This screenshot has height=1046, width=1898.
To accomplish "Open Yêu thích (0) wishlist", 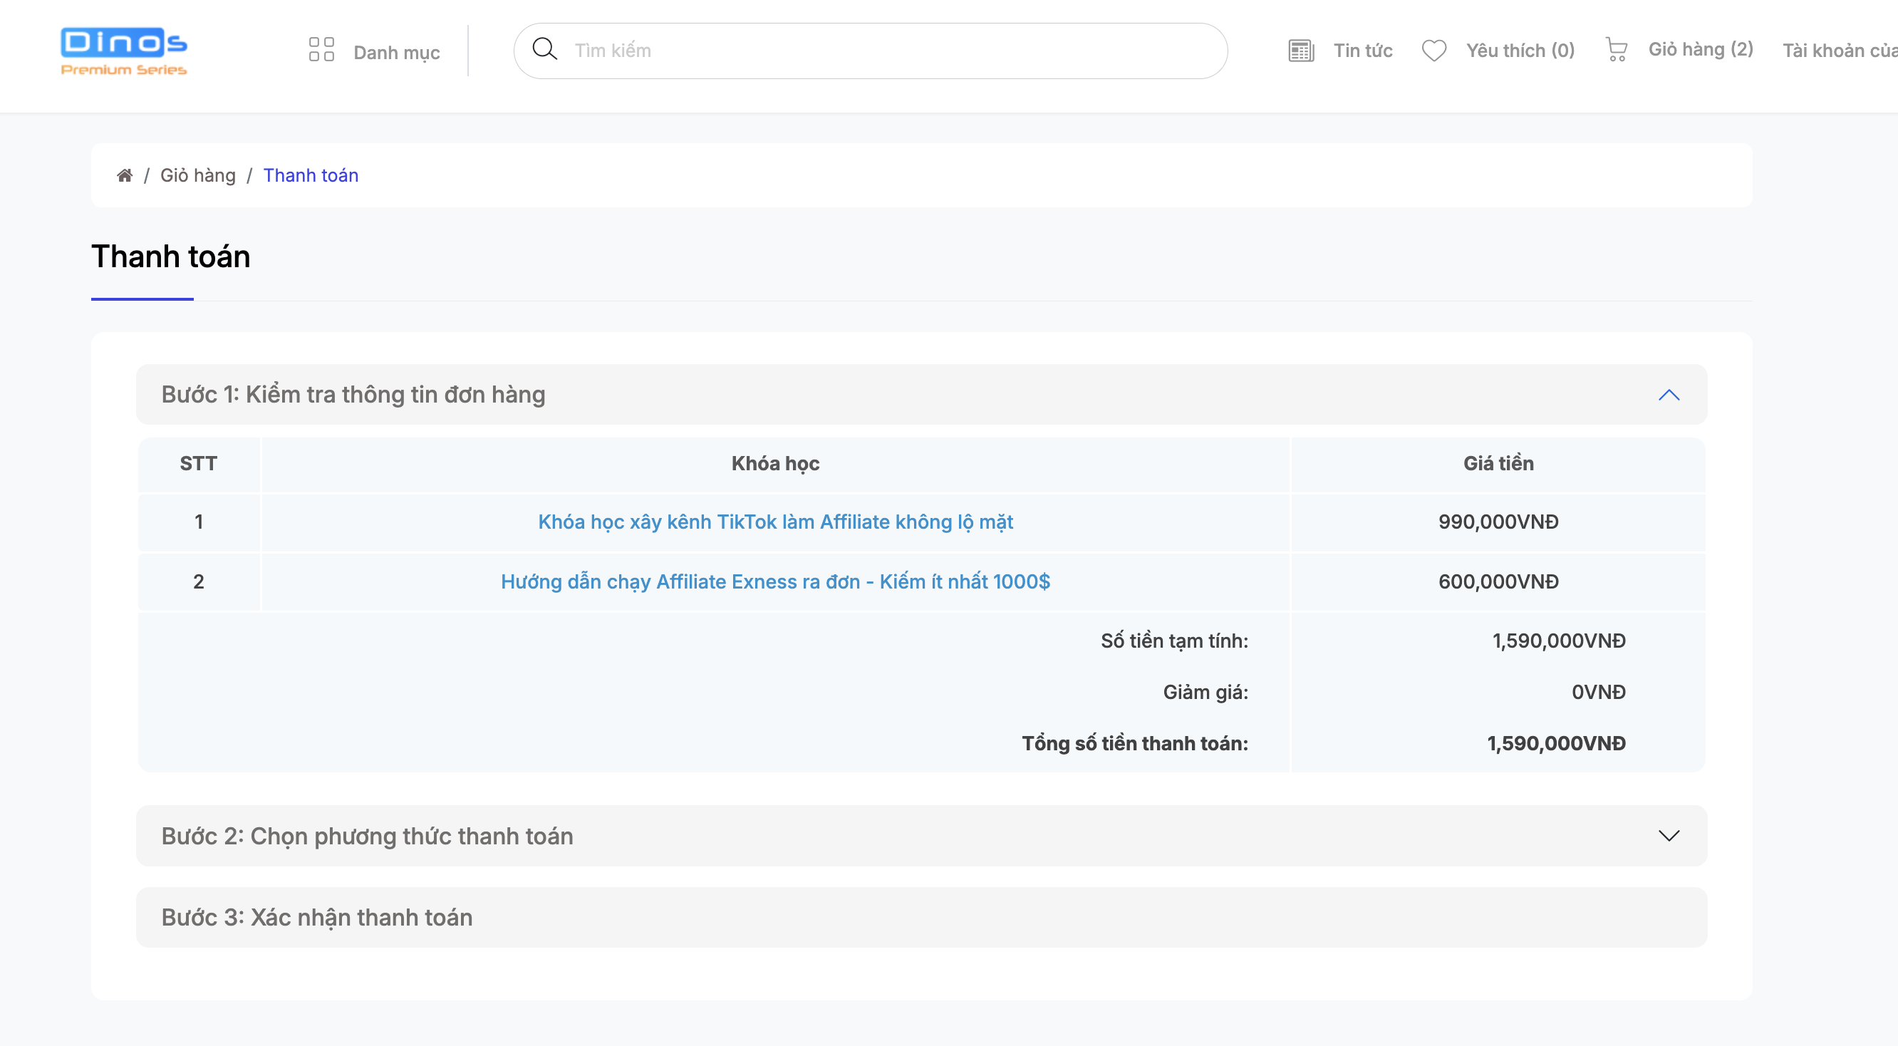I will [x=1520, y=51].
